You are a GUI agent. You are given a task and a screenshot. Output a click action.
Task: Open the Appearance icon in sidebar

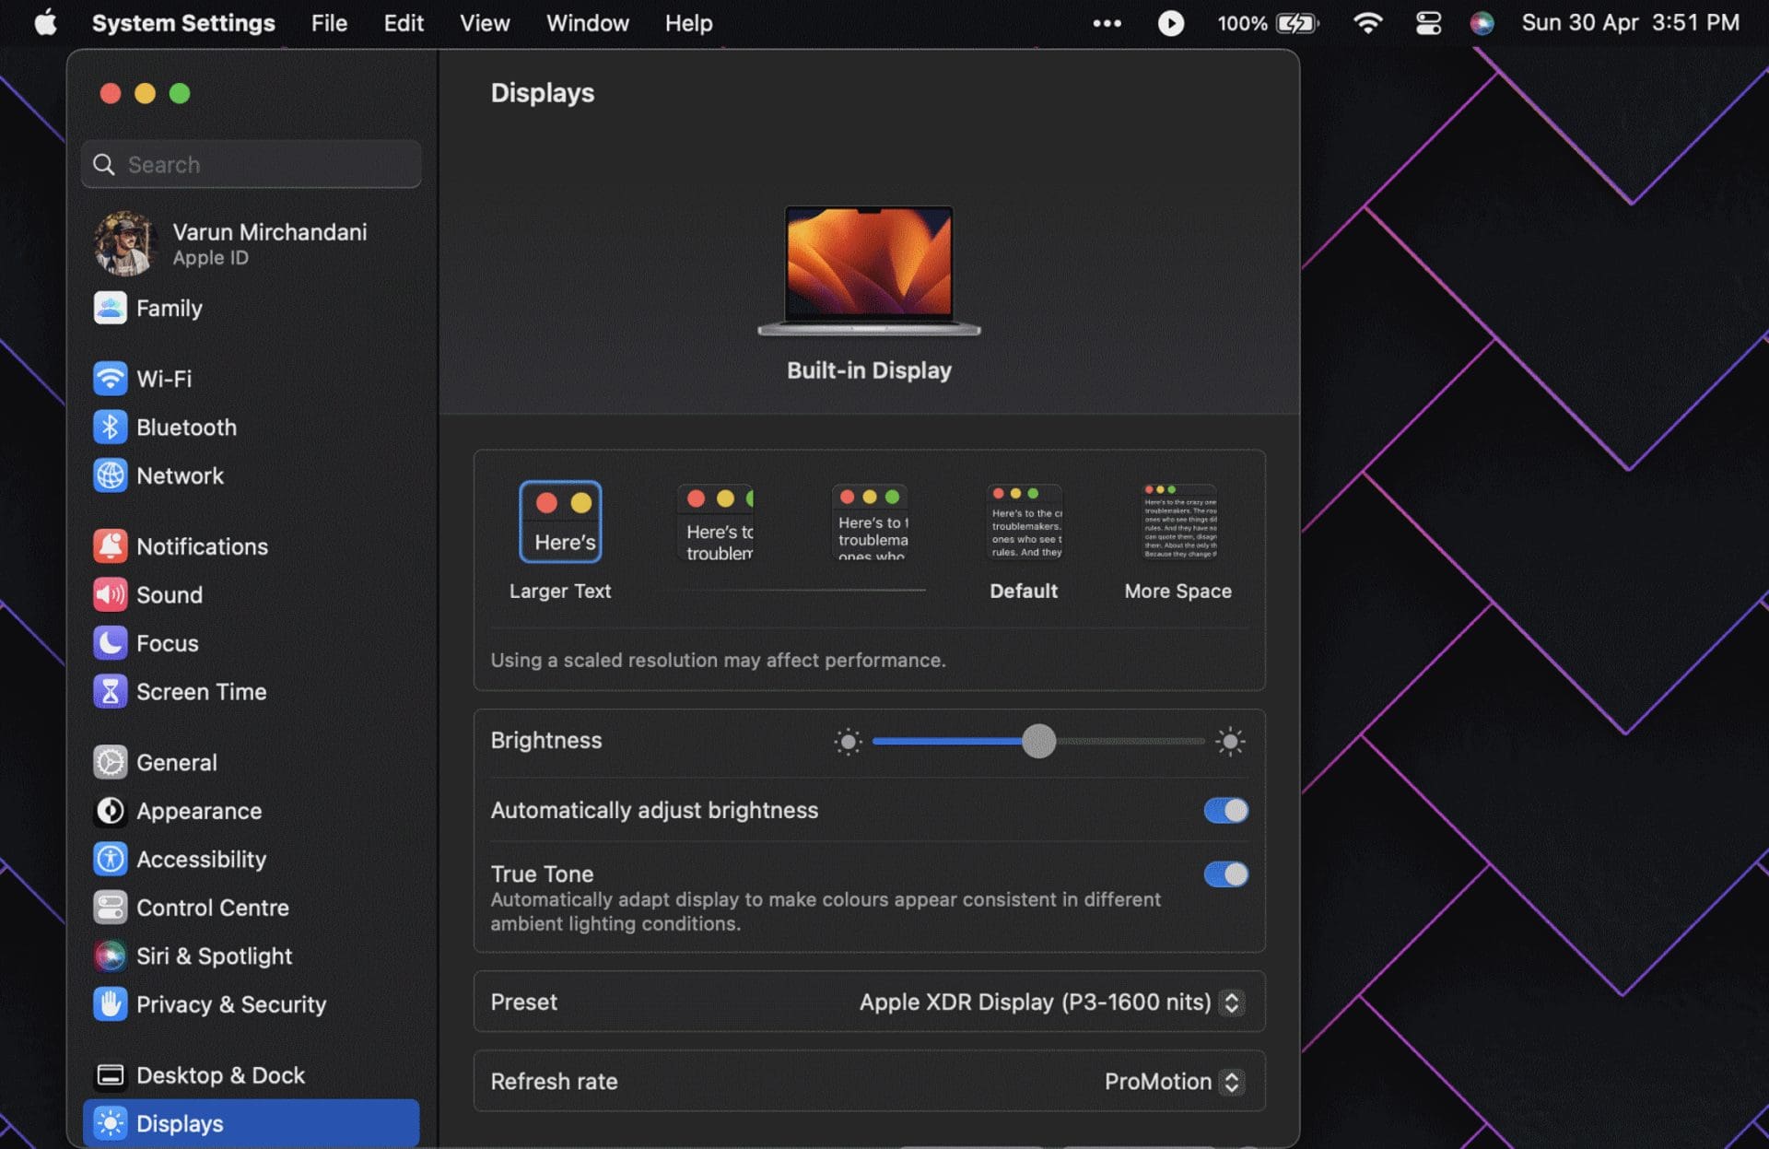tap(110, 811)
